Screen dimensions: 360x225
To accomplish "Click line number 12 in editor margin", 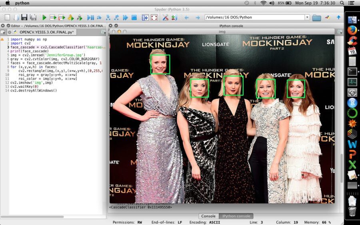I will point(7,83).
